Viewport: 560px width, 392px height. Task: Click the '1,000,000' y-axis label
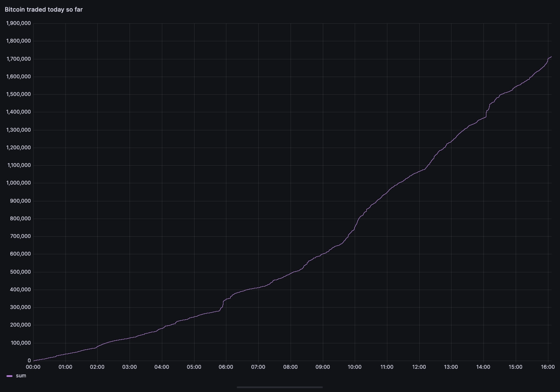point(19,183)
